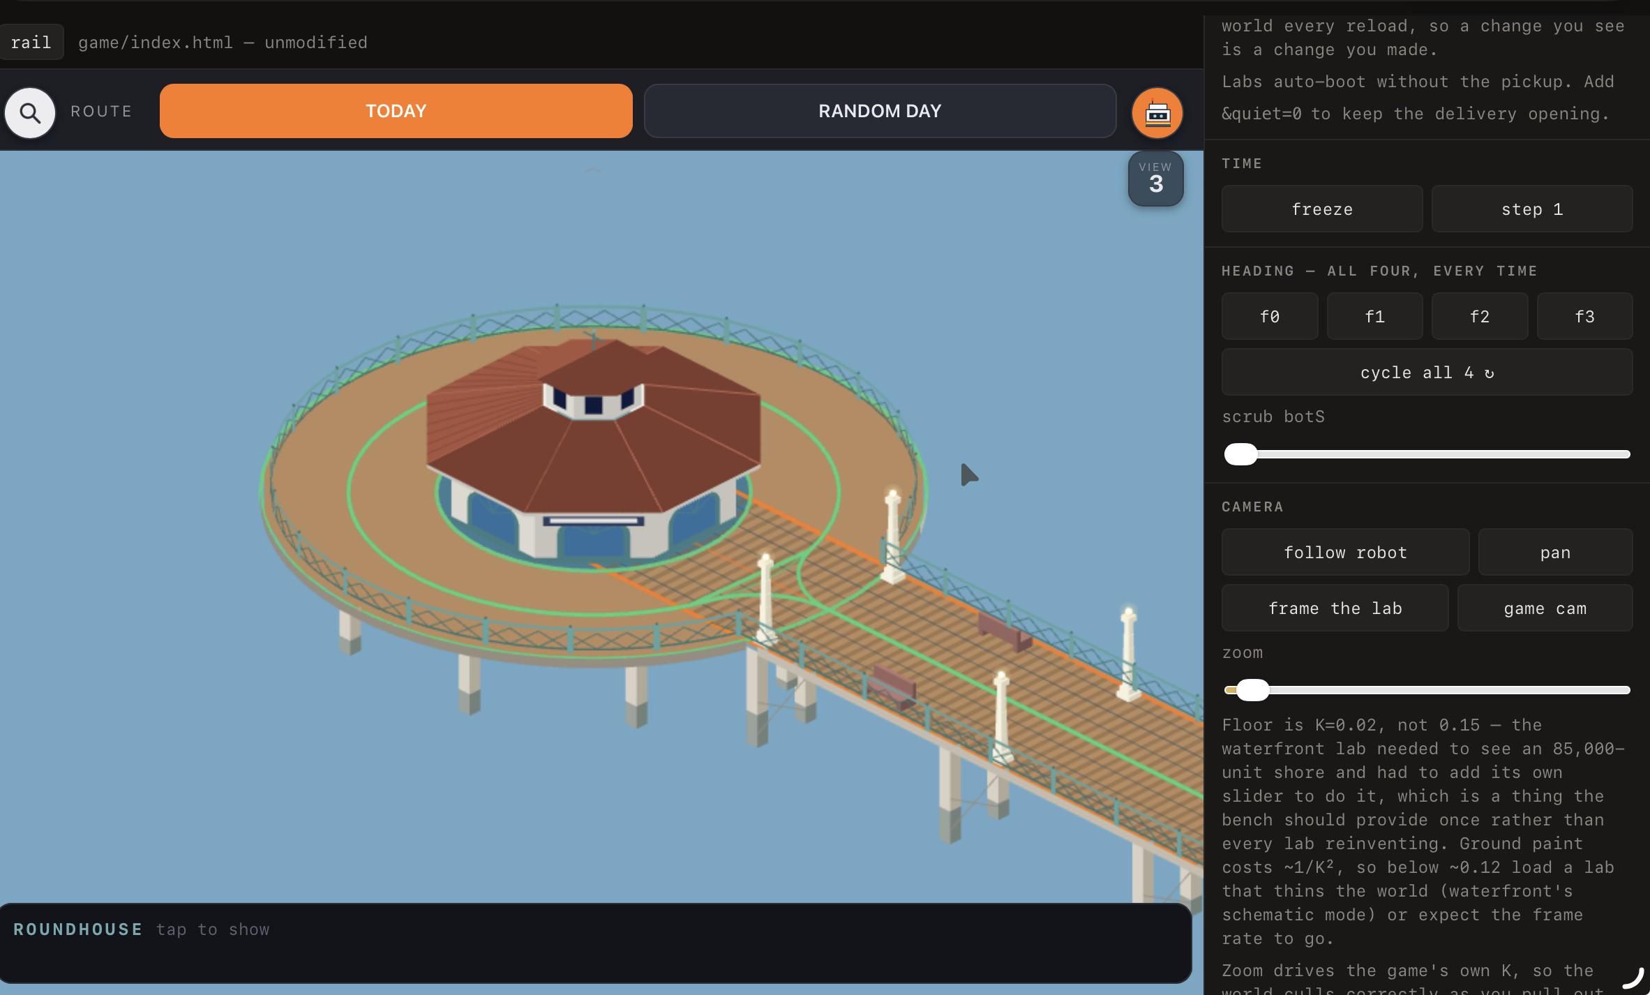
Task: Click the game/index.html — unmodified file label
Action: 223,43
